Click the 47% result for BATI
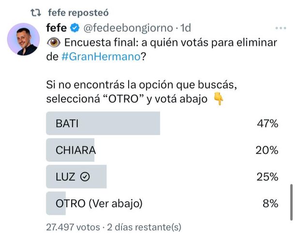This screenshot has height=237, width=295. click(x=267, y=124)
